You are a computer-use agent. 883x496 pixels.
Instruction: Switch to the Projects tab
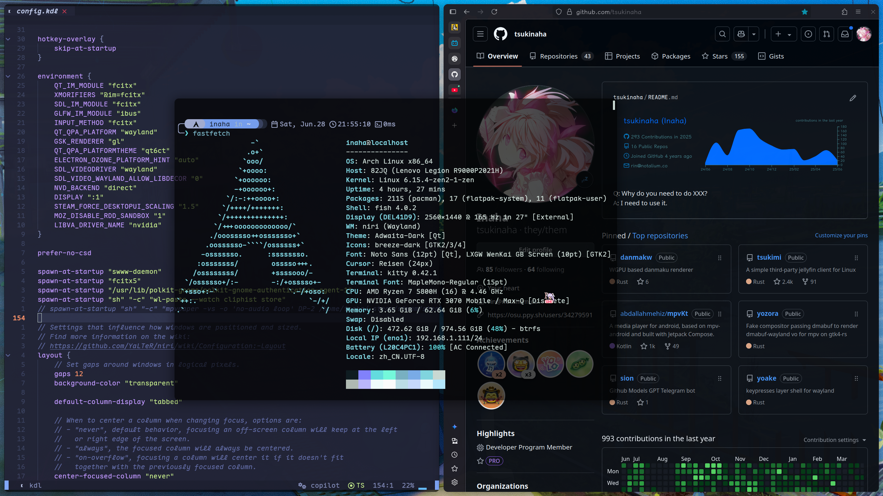pos(623,56)
